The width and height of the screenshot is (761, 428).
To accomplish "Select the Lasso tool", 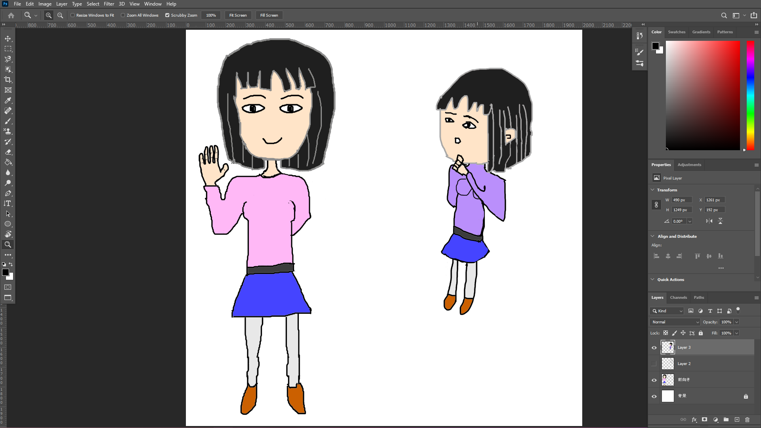I will (x=8, y=59).
